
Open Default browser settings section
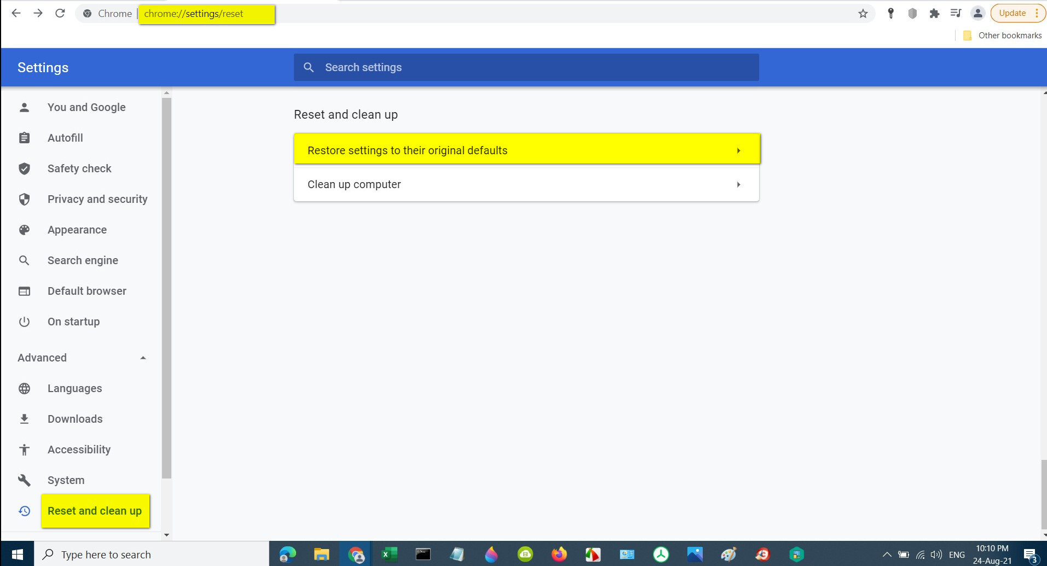tap(86, 291)
